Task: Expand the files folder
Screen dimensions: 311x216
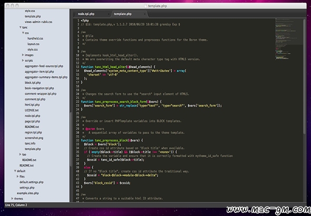Action: point(17,176)
